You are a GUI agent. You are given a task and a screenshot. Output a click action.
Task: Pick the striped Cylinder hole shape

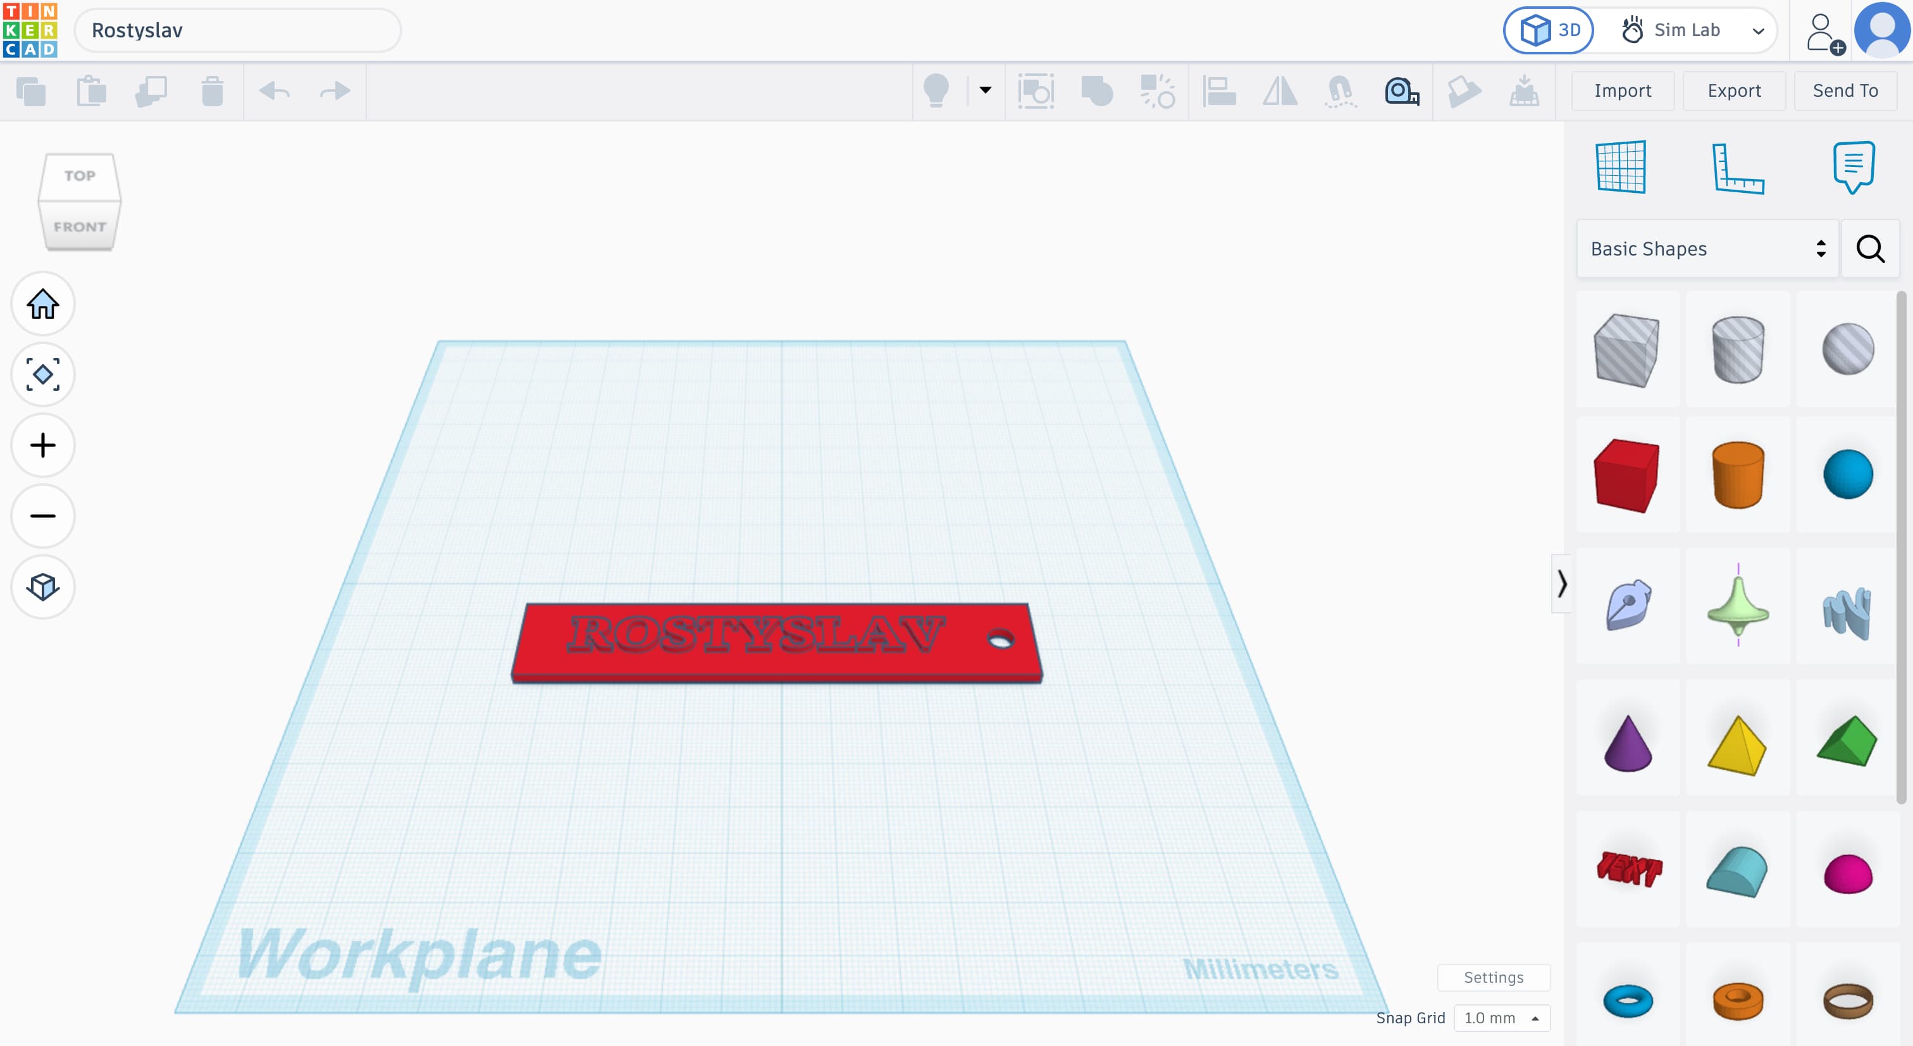1738,350
